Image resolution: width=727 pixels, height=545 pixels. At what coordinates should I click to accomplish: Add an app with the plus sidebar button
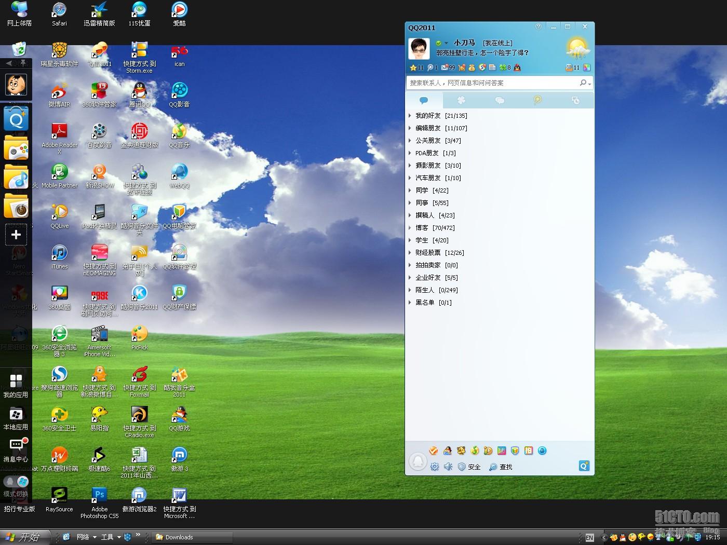16,235
